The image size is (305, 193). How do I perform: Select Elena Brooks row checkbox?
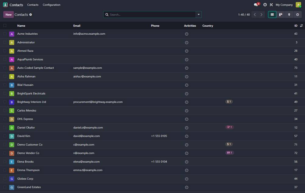tap(5, 162)
